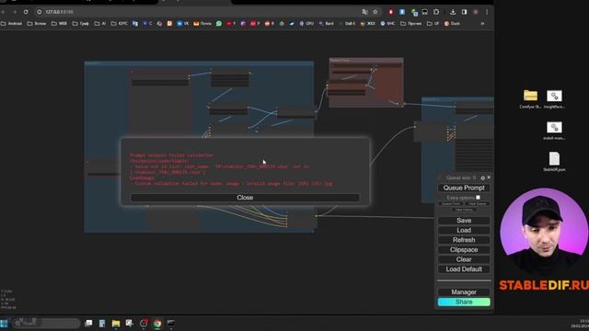Screen dimensions: 589x331
Task: Save the current workflow
Action: click(x=464, y=221)
